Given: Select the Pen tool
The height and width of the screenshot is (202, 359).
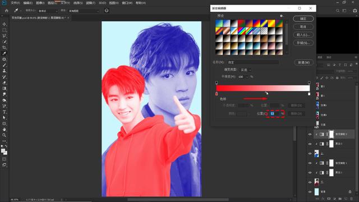Looking at the screenshot, I should 4,106.
